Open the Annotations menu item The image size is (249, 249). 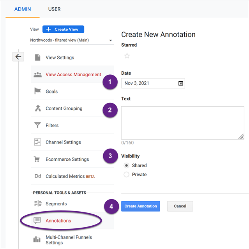click(x=72, y=221)
